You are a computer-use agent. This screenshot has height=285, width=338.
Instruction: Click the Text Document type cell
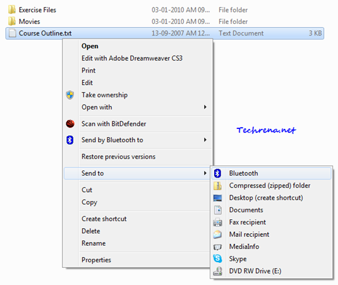pyautogui.click(x=241, y=33)
